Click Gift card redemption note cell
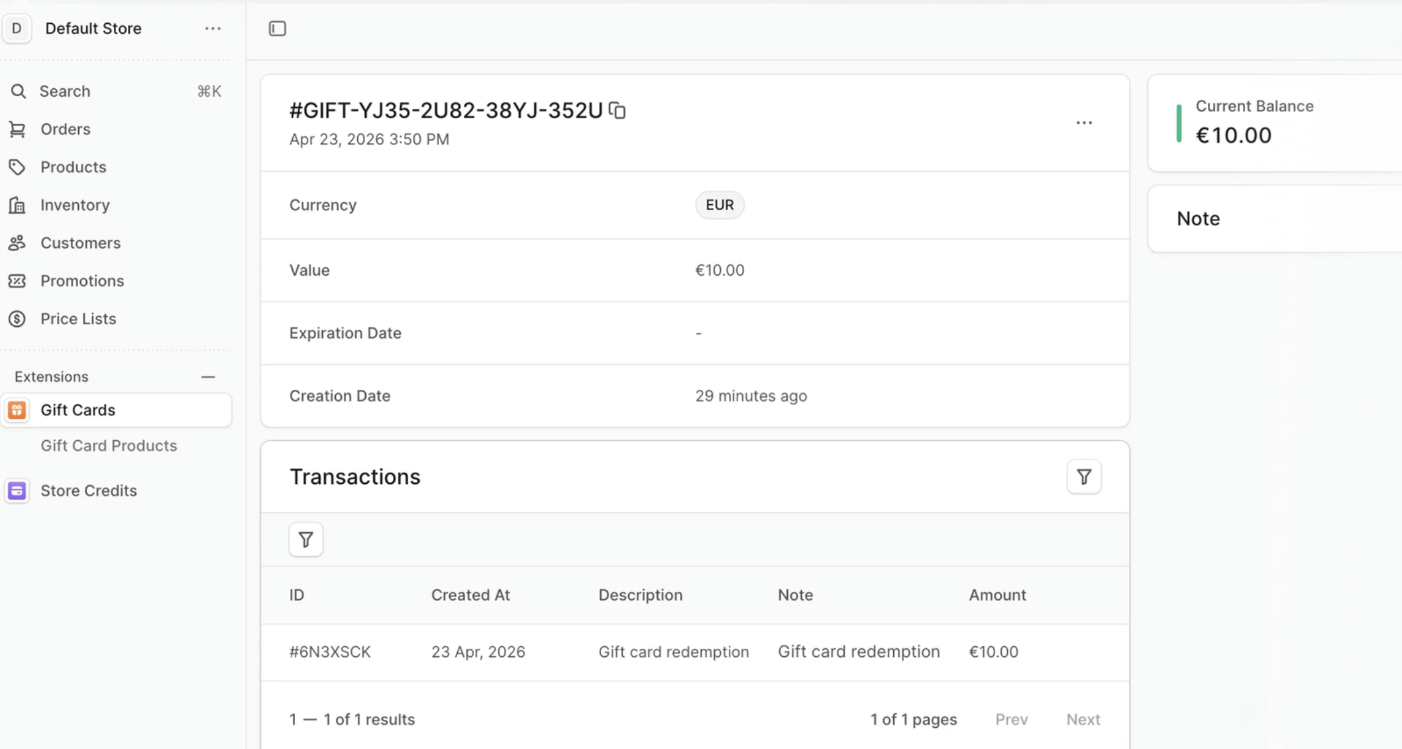 [859, 652]
